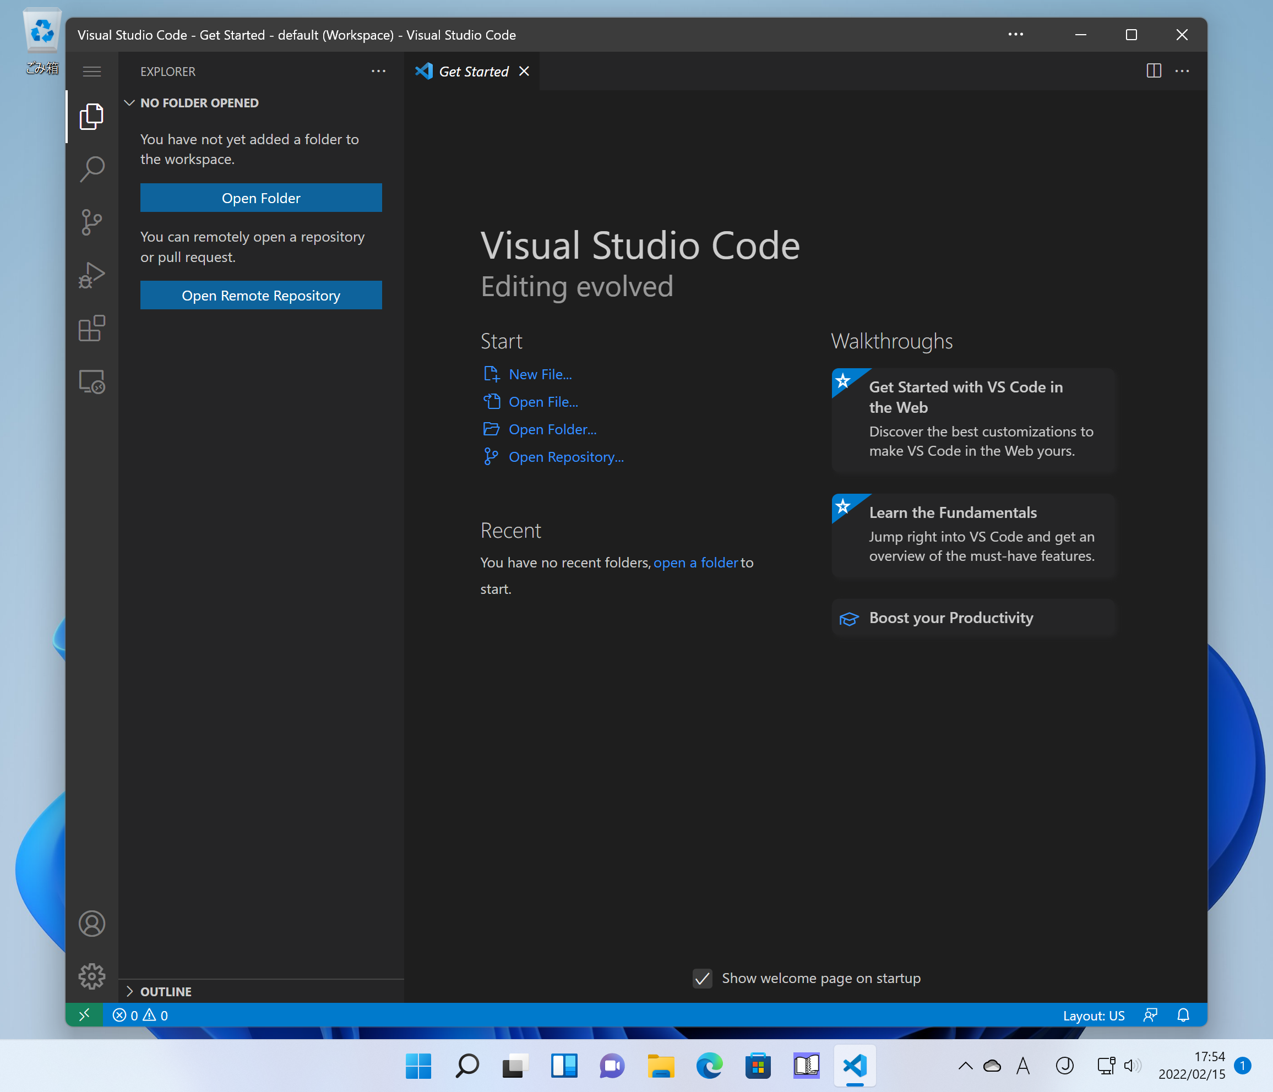Uncheck Show welcome page on startup
Screen dimensions: 1273x1092
(x=702, y=978)
